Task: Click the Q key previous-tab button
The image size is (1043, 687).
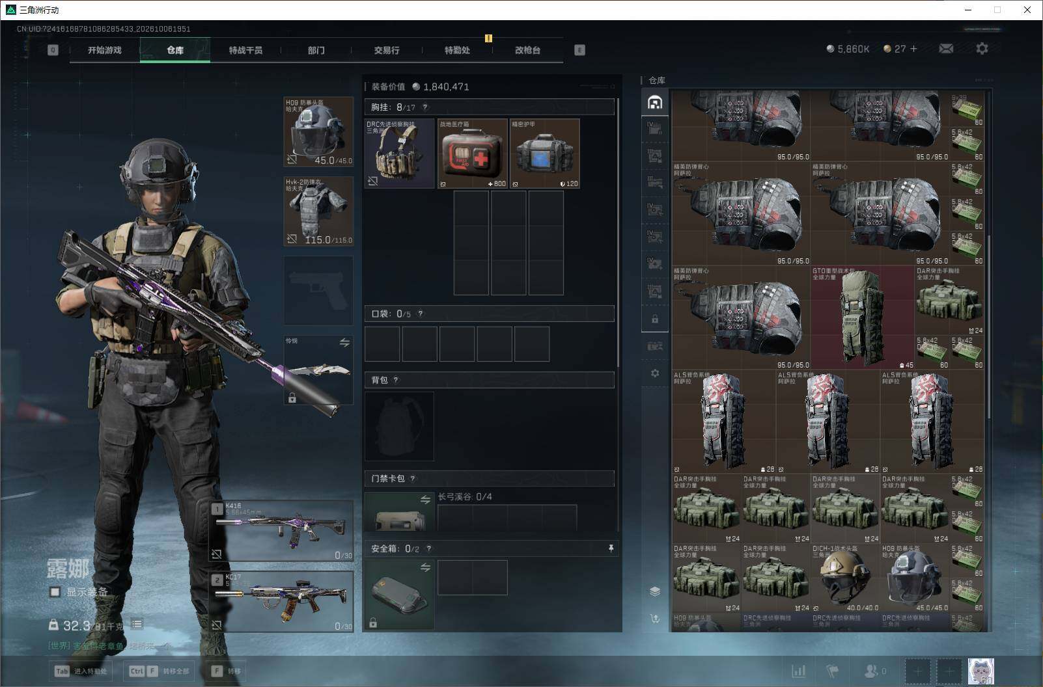Action: 53,50
